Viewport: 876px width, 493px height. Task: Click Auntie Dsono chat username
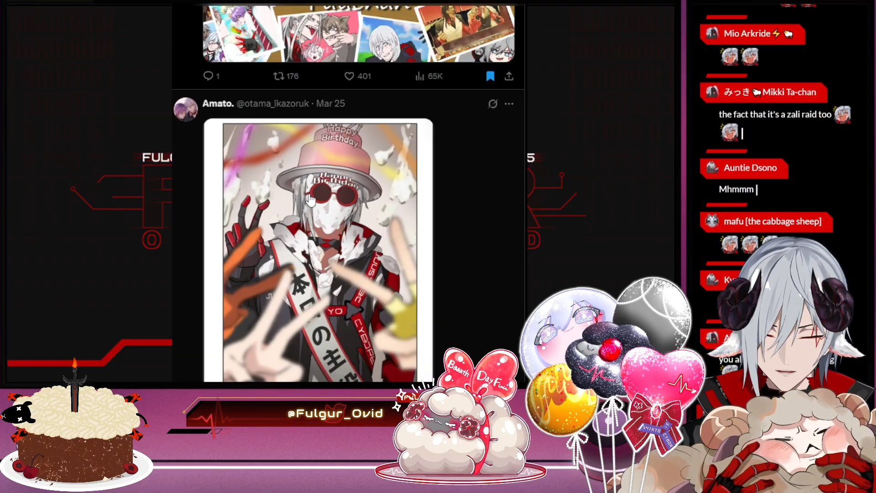click(750, 168)
